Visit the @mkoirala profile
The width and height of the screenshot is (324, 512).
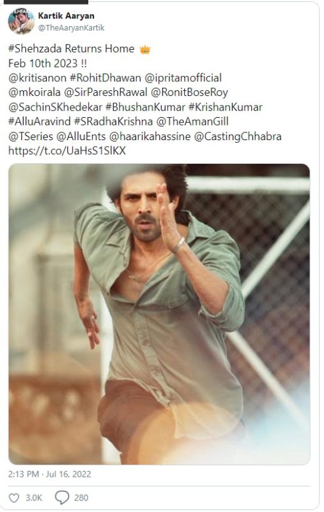(35, 92)
